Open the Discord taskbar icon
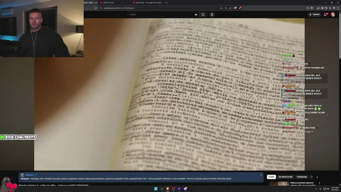The height and width of the screenshot is (192, 341). (185, 189)
